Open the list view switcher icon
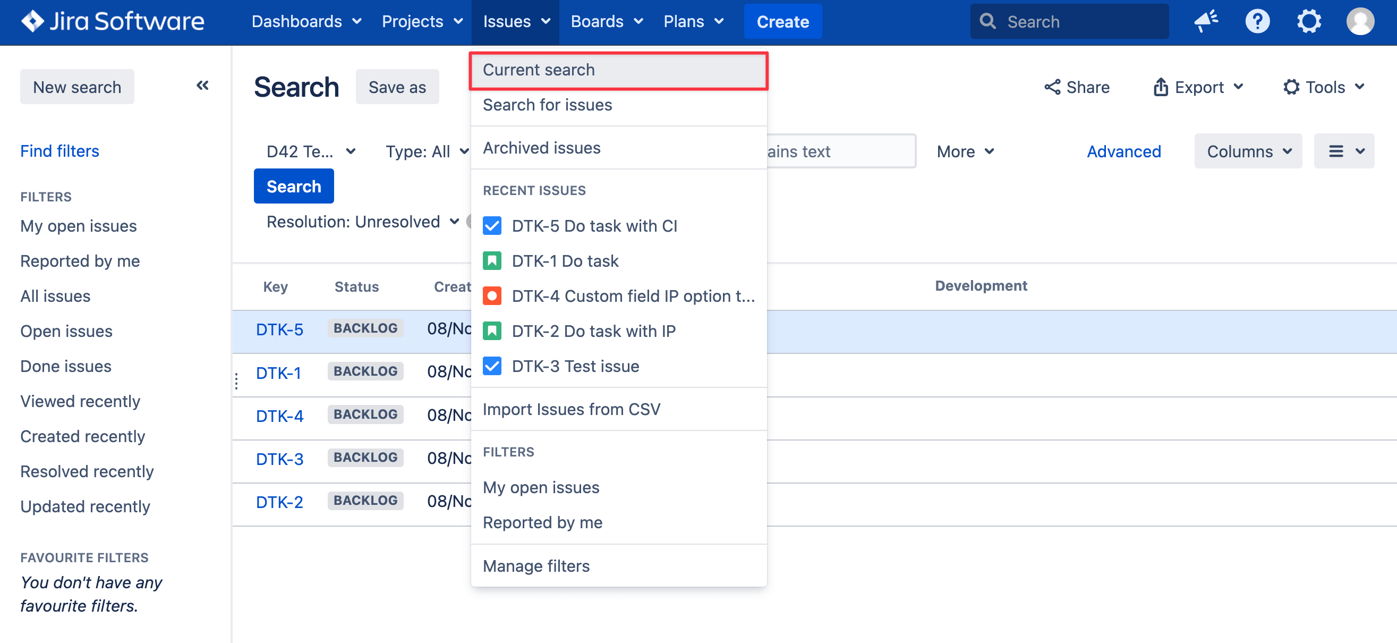This screenshot has width=1397, height=643. [x=1343, y=151]
